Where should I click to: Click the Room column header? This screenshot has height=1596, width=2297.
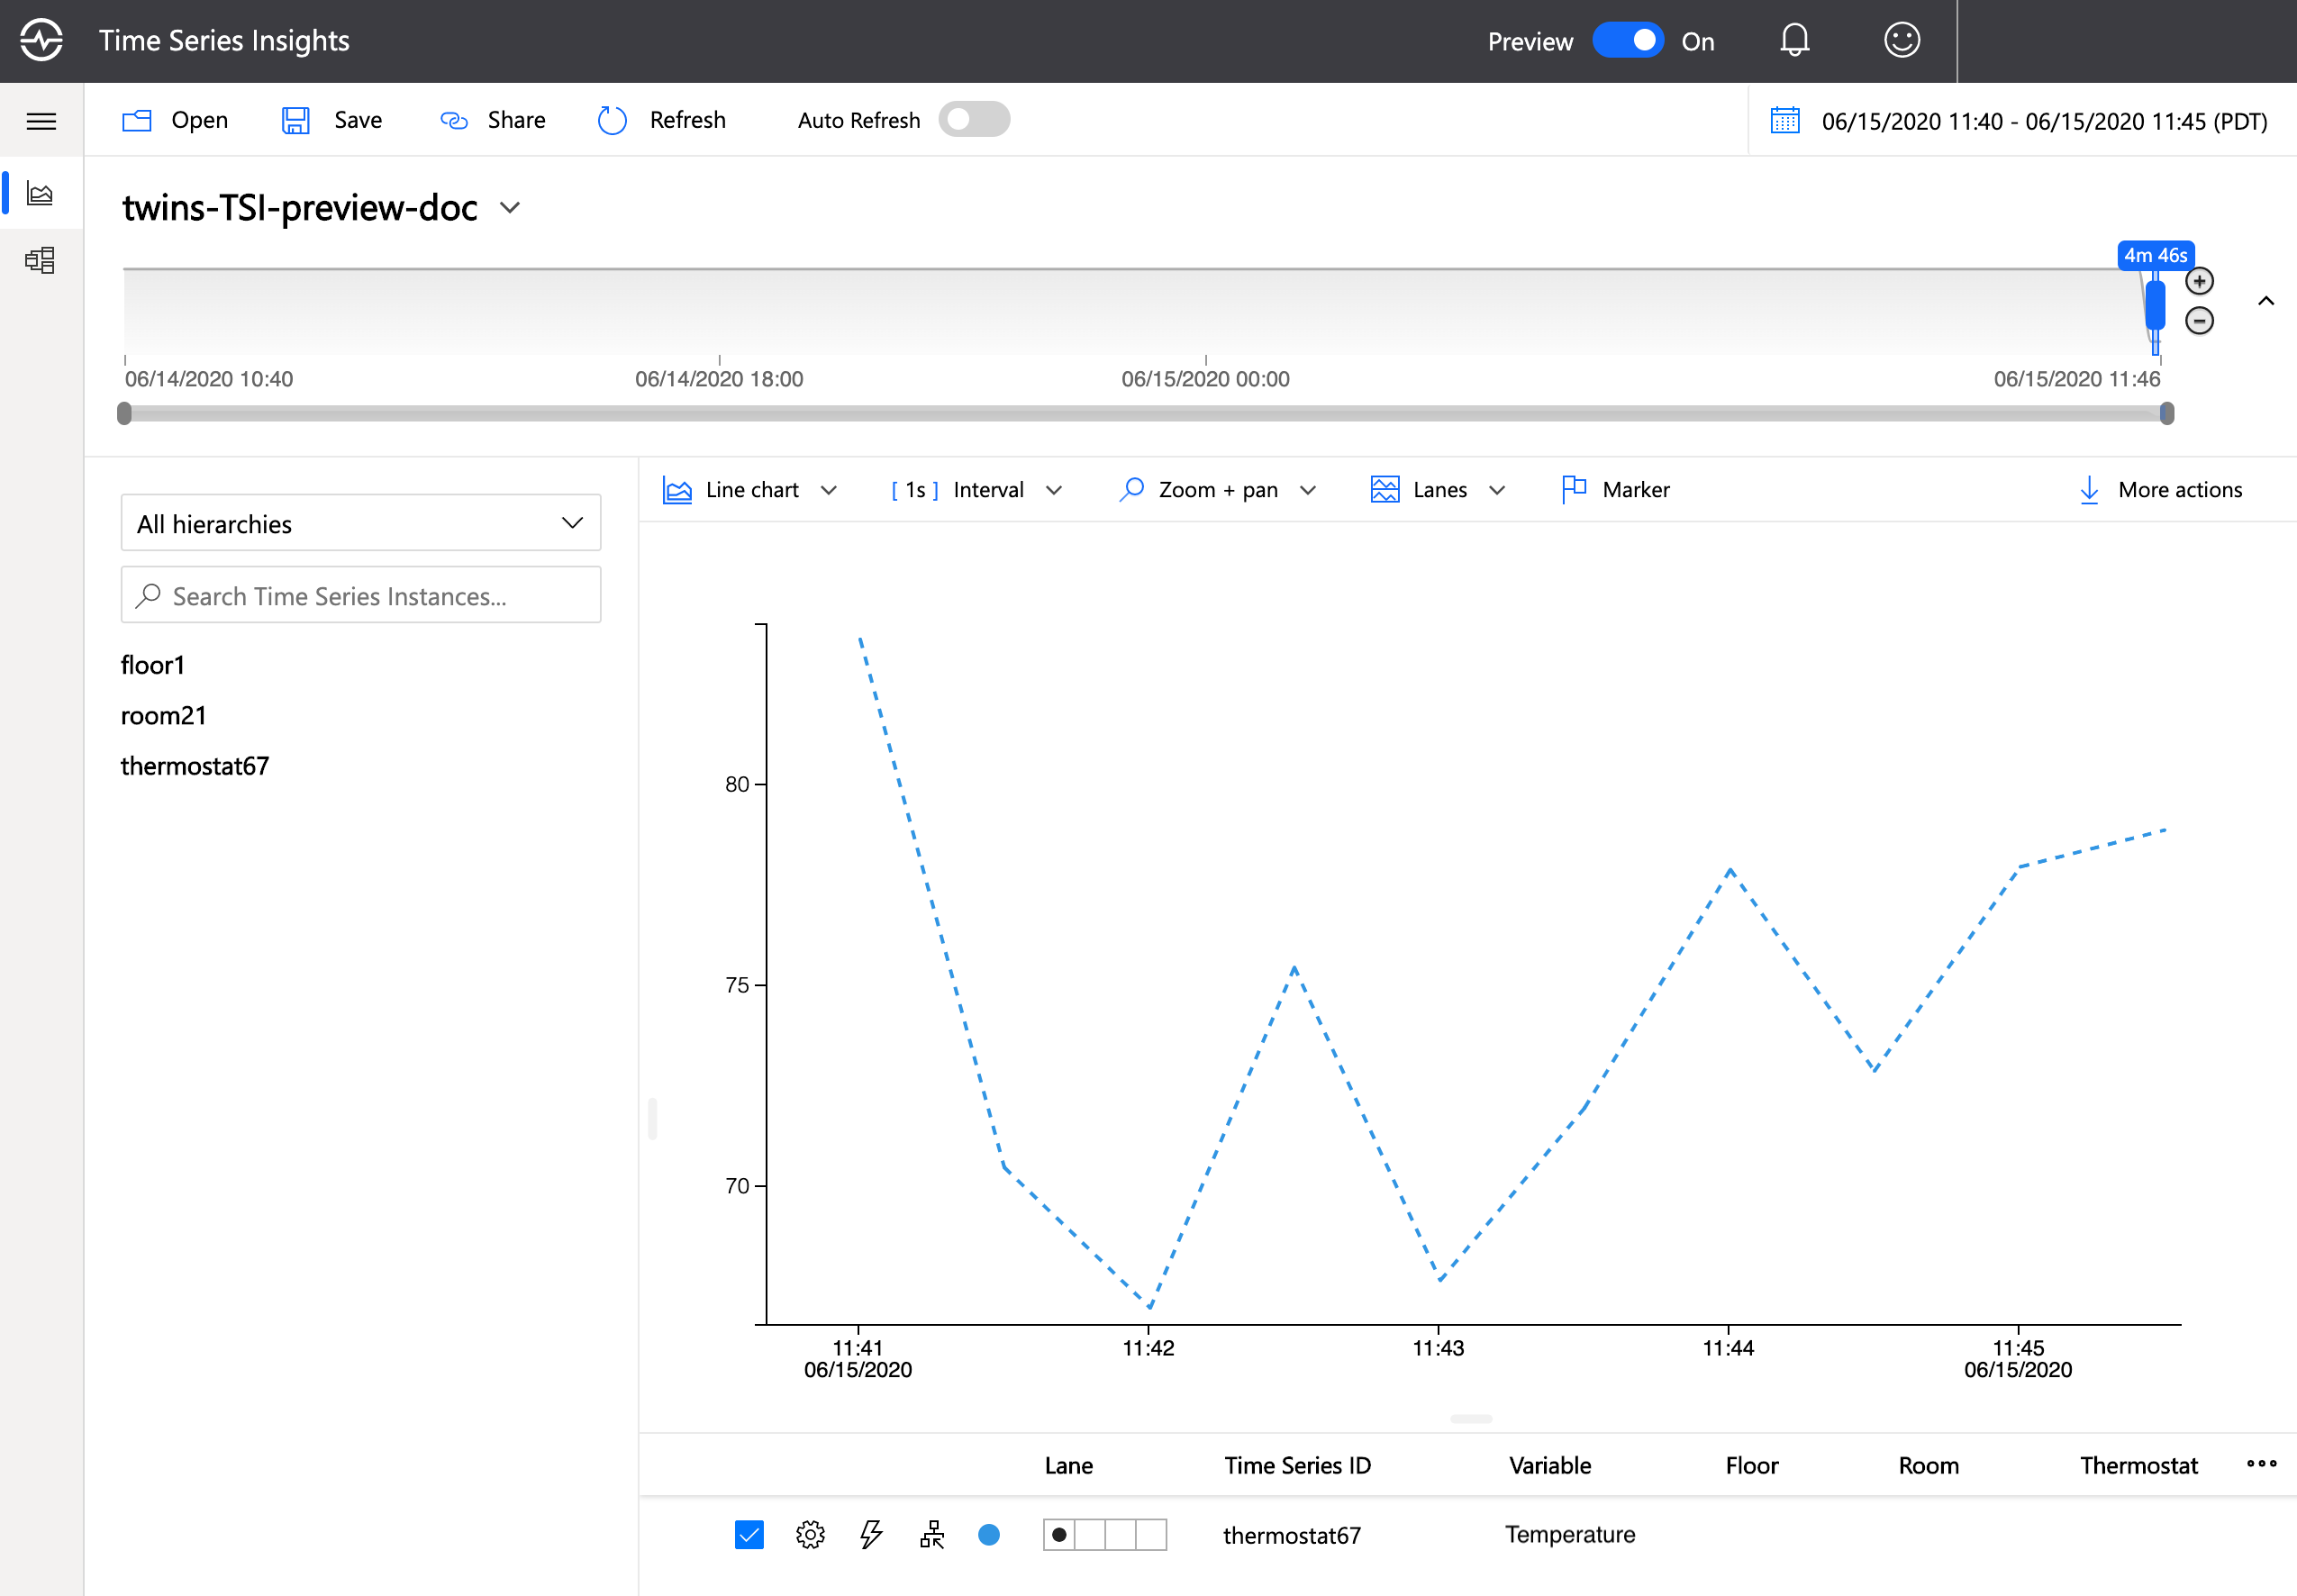coord(1928,1465)
